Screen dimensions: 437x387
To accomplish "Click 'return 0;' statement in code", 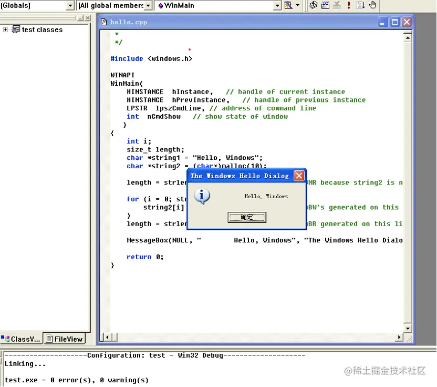I will 145,257.
